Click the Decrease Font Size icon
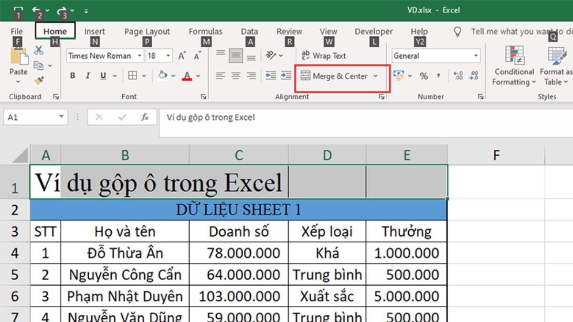Screen dimensions: 573x322 (197, 56)
